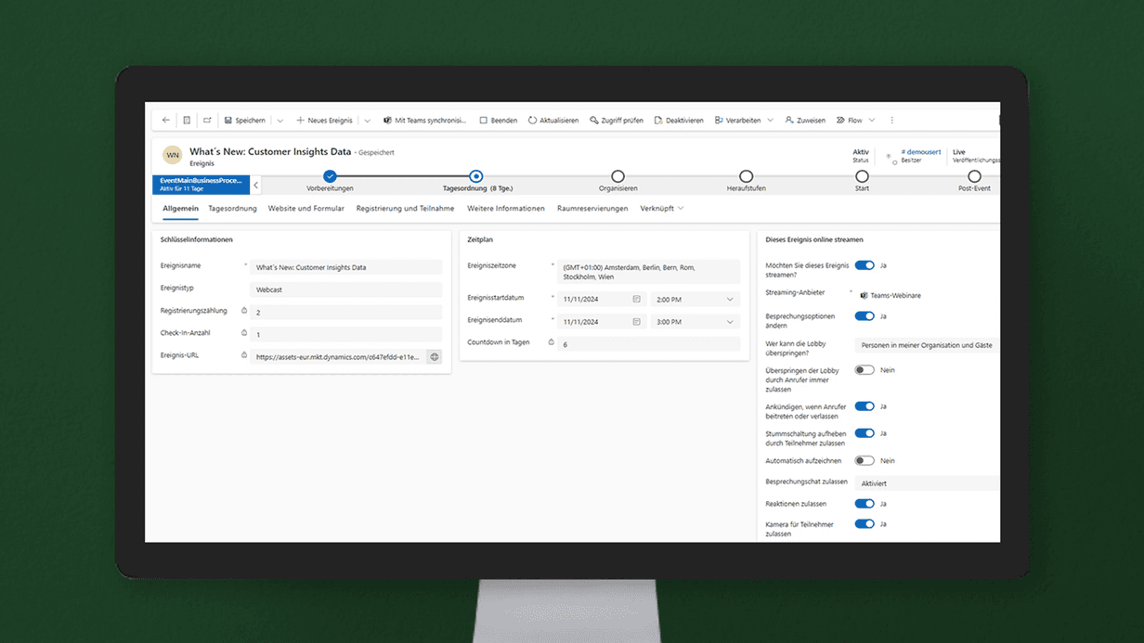Click the Ereignisname input field
1144x643 pixels.
click(345, 267)
